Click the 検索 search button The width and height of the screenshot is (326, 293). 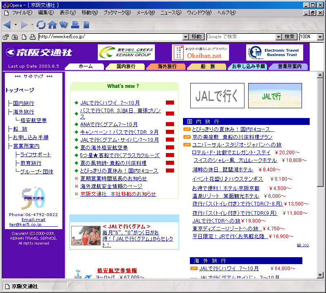tap(290, 37)
